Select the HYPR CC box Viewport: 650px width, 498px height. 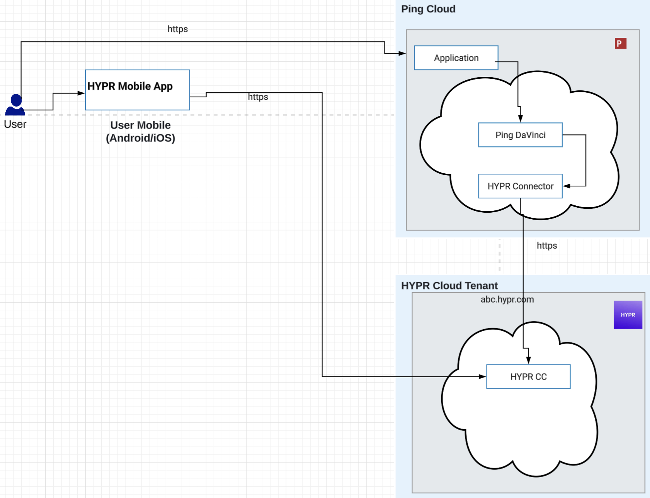[528, 377]
